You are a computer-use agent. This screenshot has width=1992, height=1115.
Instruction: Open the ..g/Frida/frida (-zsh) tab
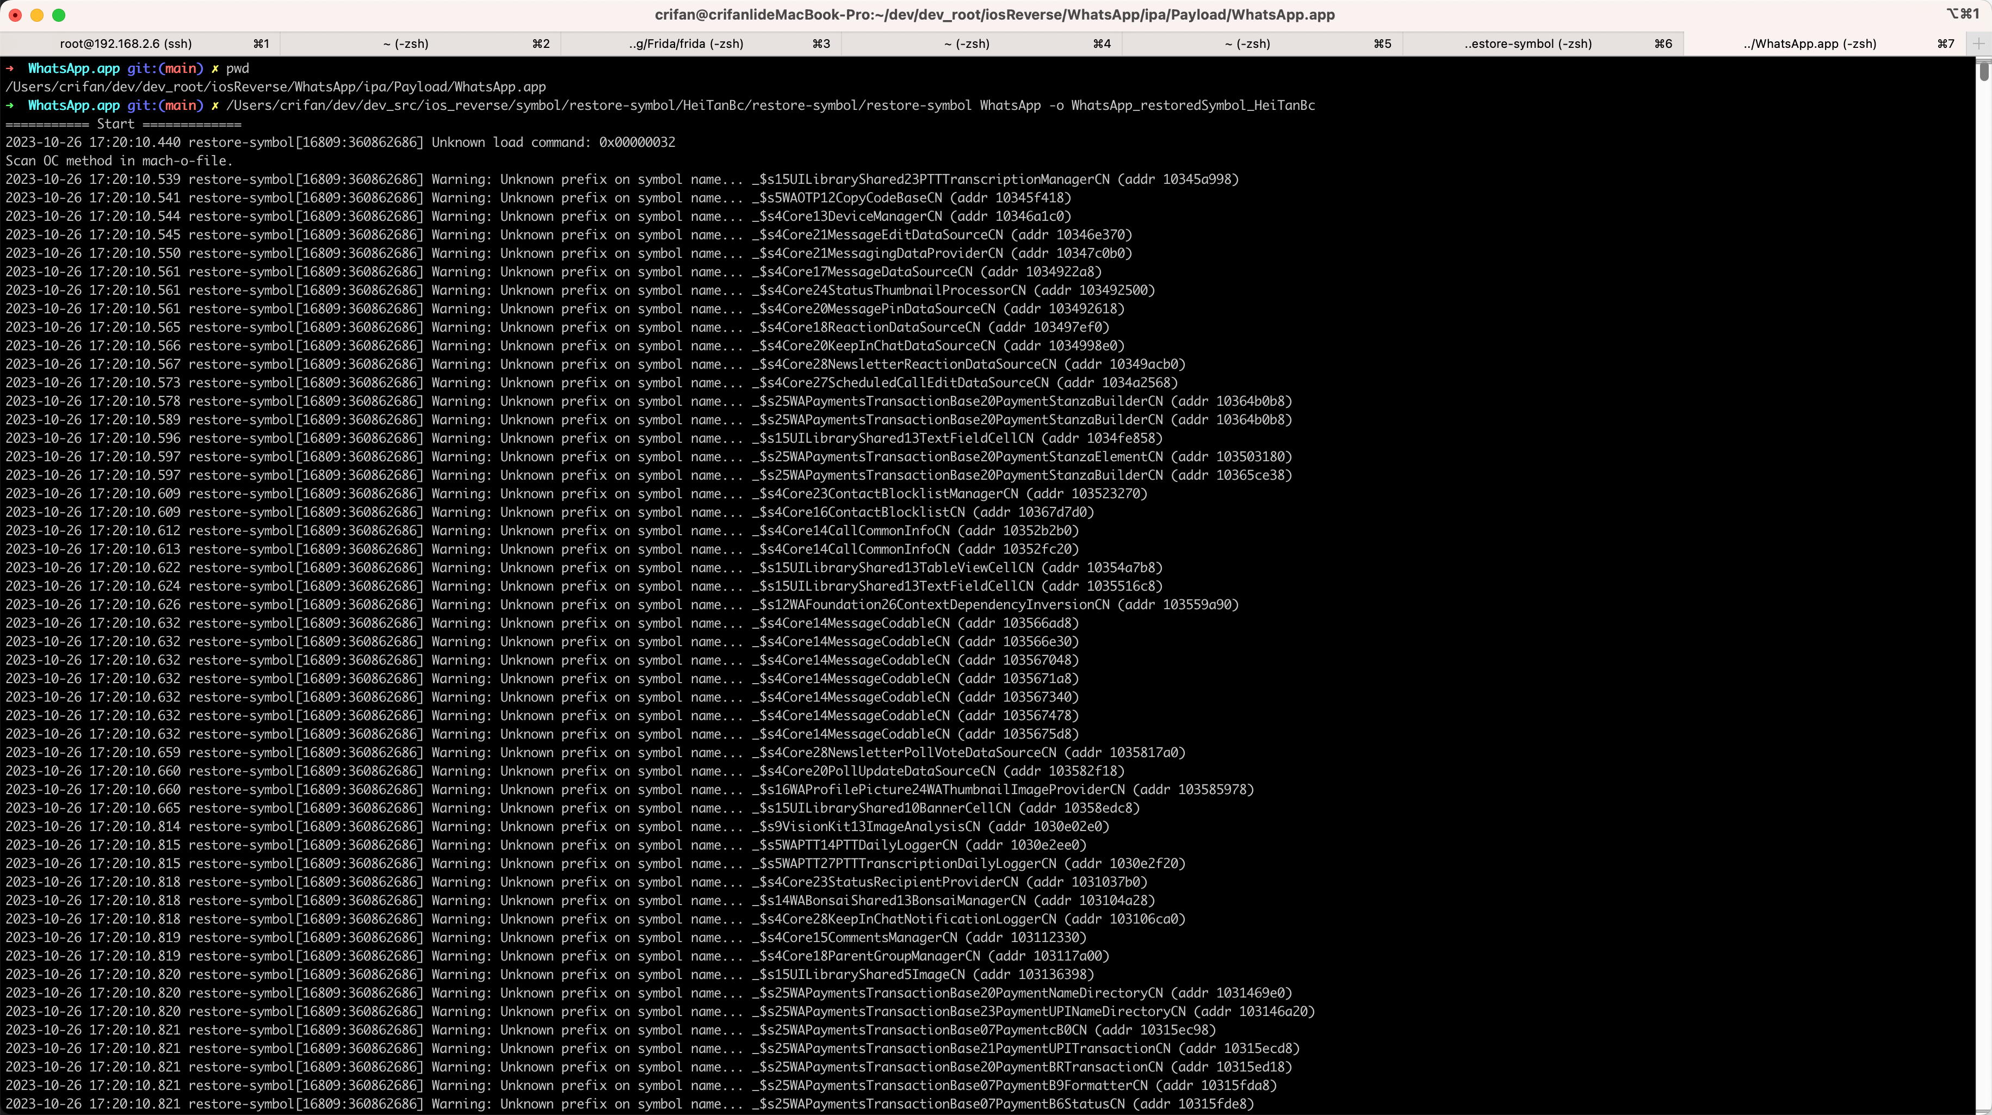click(x=701, y=44)
